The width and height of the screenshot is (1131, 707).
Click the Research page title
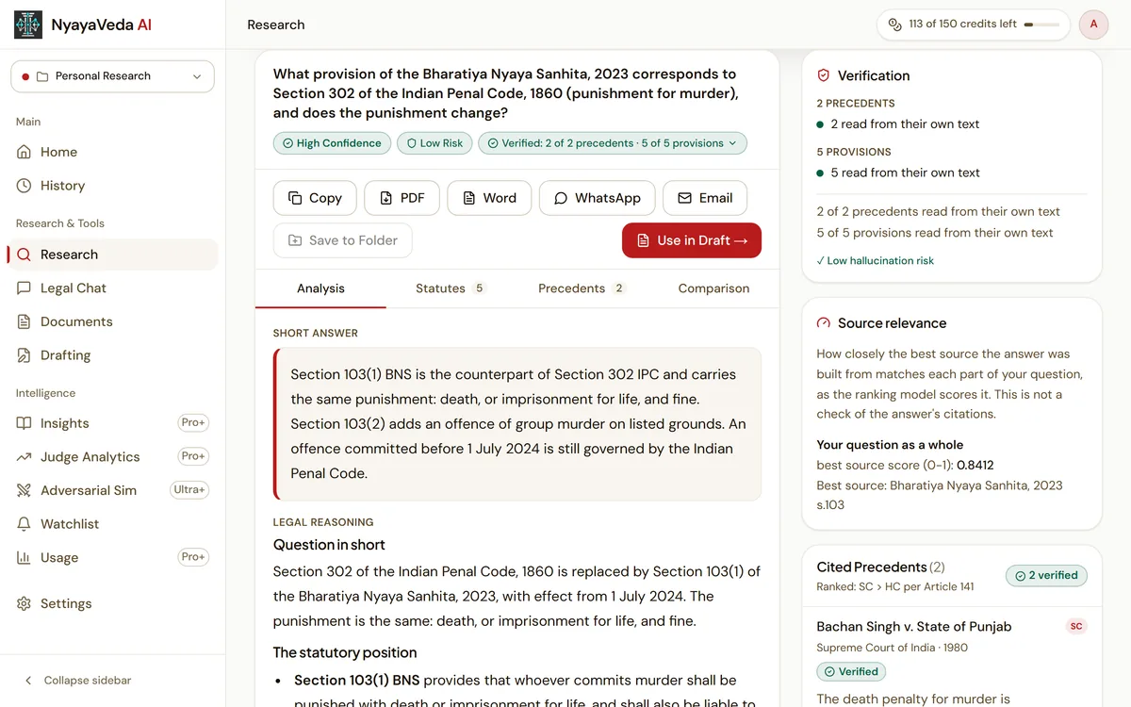[x=276, y=25]
